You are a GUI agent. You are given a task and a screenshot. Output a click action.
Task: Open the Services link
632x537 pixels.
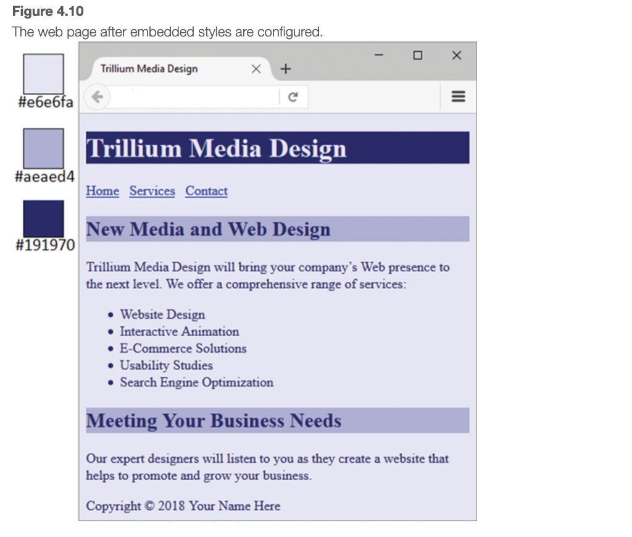click(152, 191)
